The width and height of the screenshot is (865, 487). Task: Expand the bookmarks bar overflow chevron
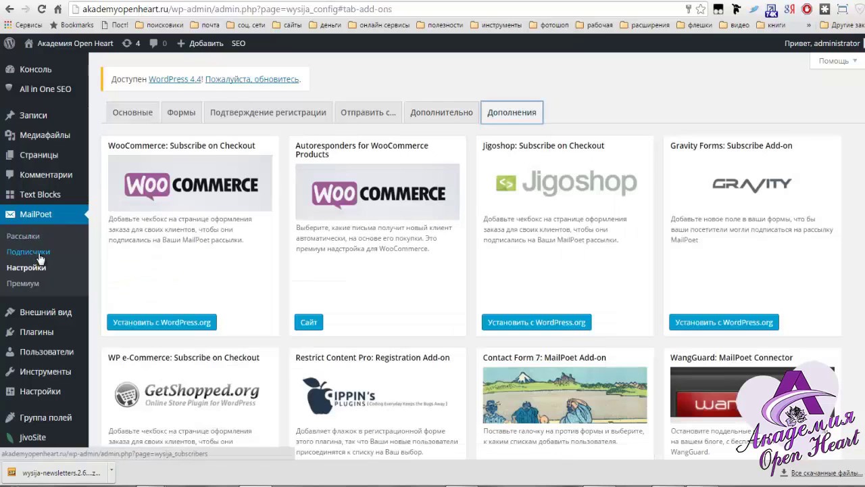pos(808,25)
